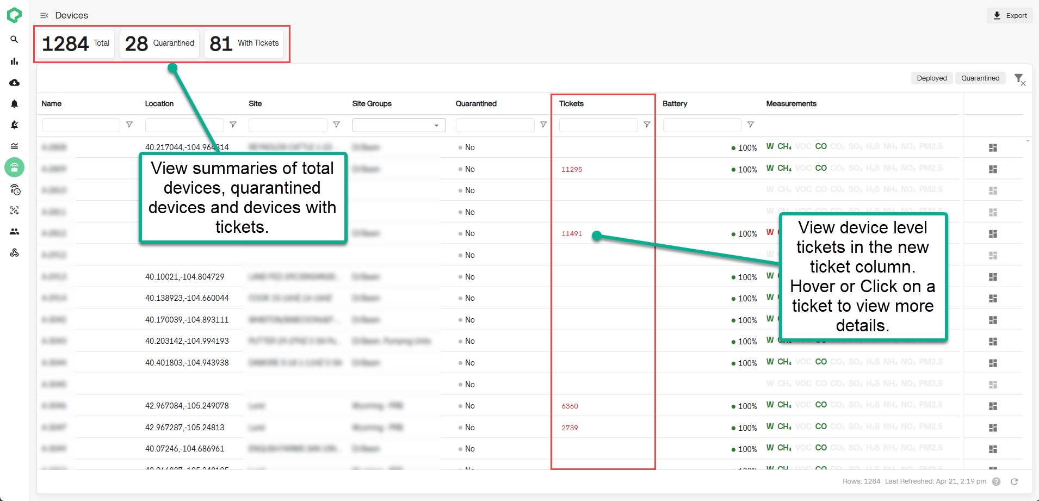Select the cloud download sidebar icon
1039x501 pixels.
click(15, 82)
